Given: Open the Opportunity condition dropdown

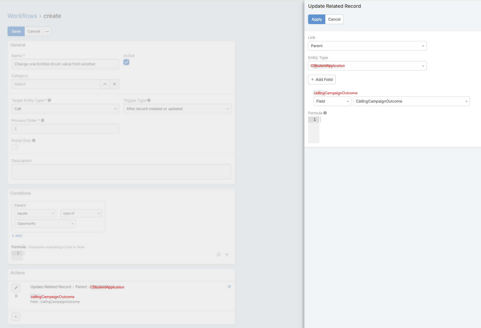Looking at the screenshot, I should click(x=45, y=224).
